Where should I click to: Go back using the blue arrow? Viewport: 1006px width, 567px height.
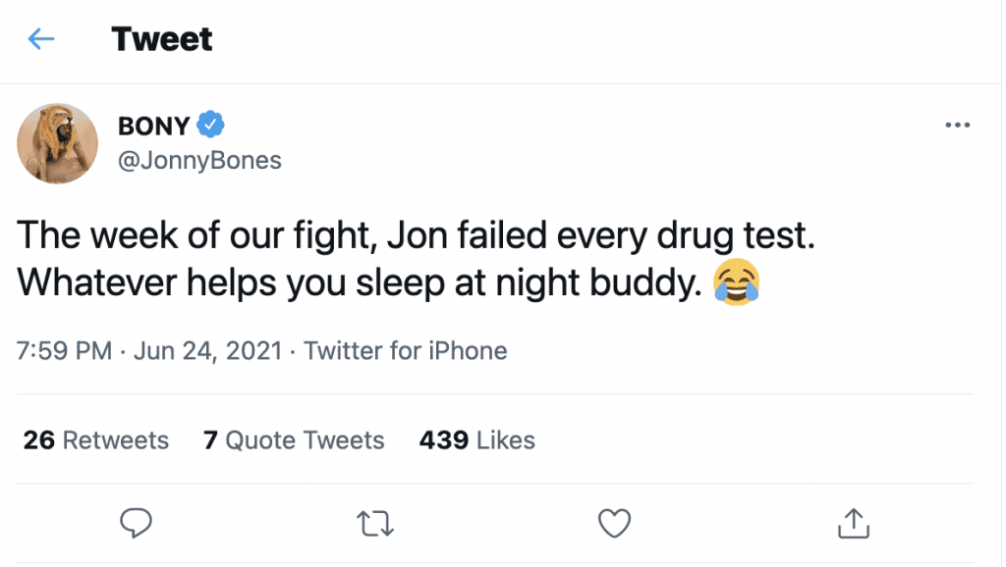coord(41,39)
